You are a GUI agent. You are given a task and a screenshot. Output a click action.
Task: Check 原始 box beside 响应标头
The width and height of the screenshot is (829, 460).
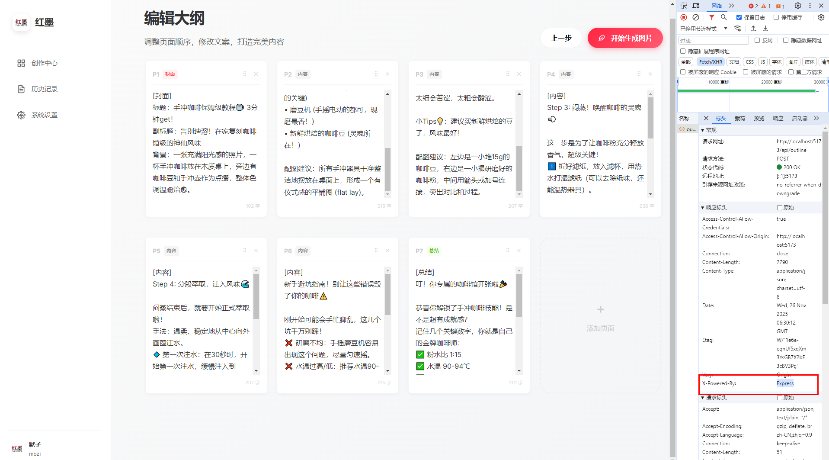click(780, 208)
